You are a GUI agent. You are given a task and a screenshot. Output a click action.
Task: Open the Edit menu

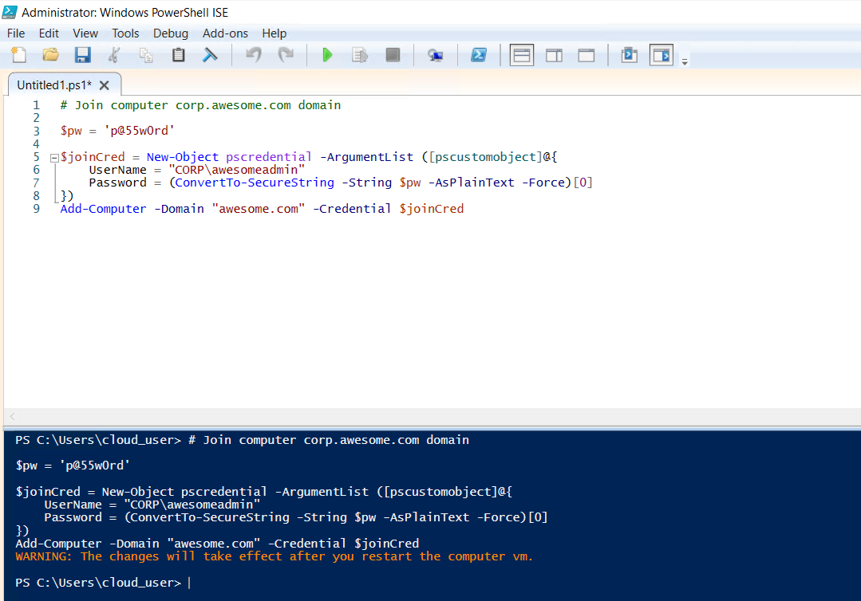pos(49,33)
